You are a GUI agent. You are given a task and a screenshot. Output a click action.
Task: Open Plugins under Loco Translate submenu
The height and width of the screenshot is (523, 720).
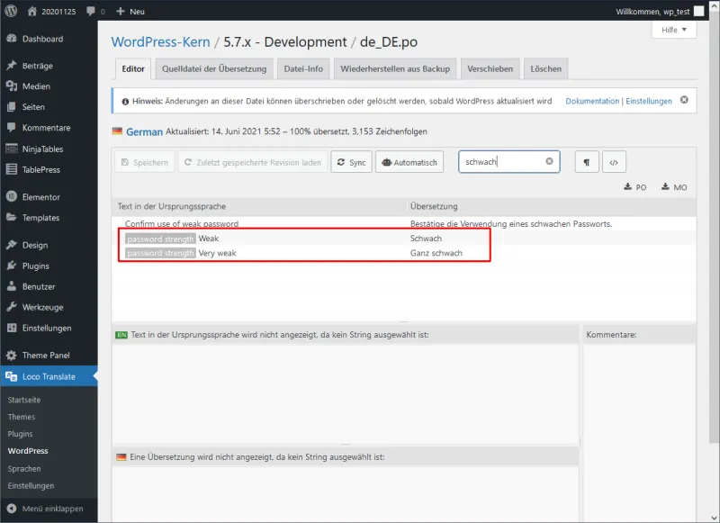click(x=20, y=434)
